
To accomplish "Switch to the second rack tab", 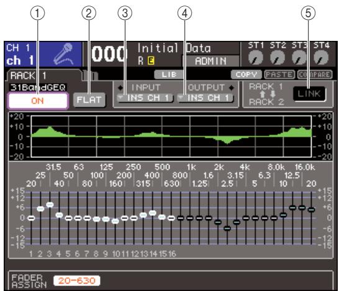I will [x=91, y=76].
